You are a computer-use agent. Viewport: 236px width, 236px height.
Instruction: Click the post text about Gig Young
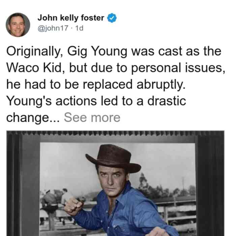click(x=116, y=84)
